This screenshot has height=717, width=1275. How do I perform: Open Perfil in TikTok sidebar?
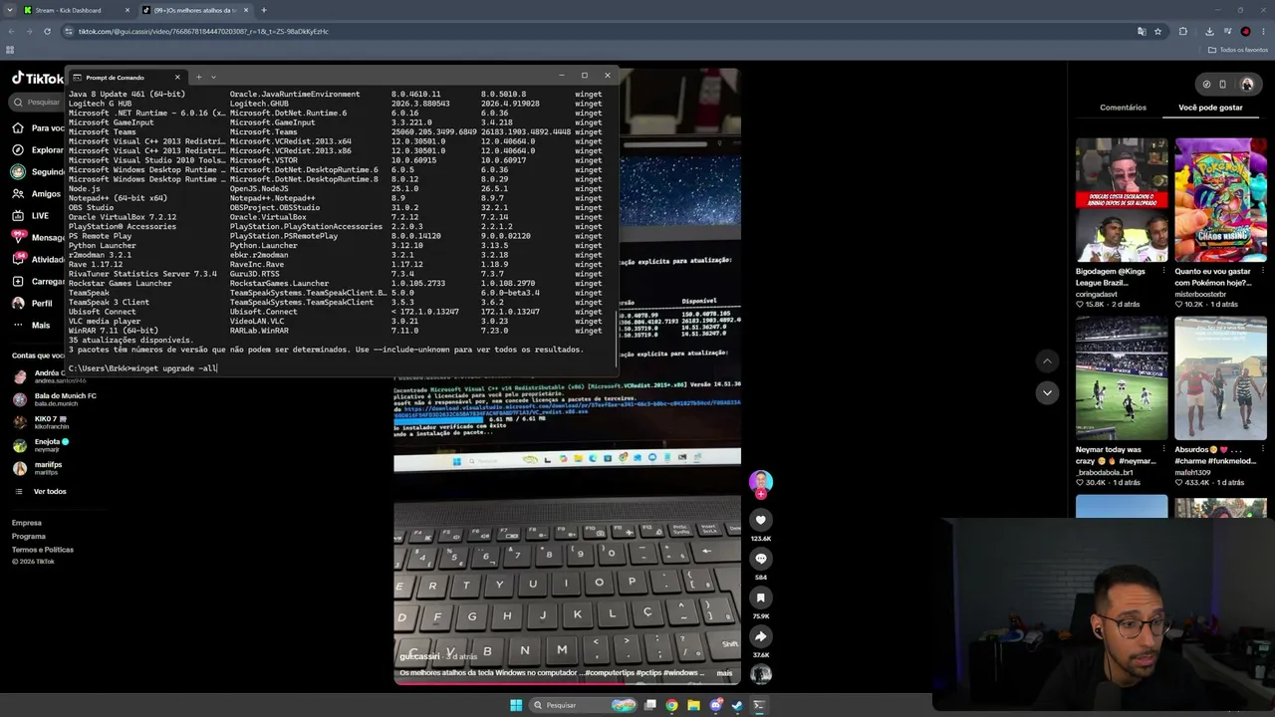pyautogui.click(x=32, y=303)
